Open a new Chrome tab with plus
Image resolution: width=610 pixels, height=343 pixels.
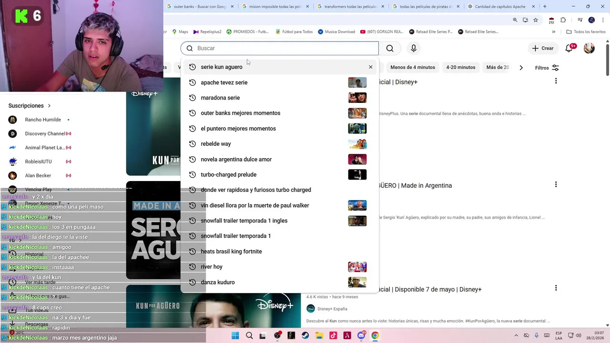click(545, 7)
